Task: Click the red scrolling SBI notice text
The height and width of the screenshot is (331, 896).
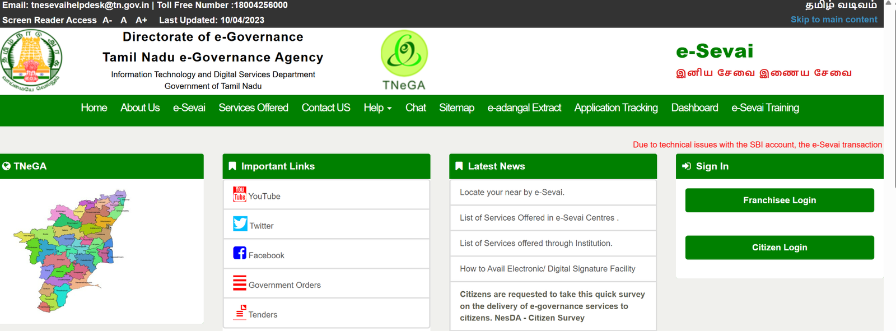Action: point(757,144)
